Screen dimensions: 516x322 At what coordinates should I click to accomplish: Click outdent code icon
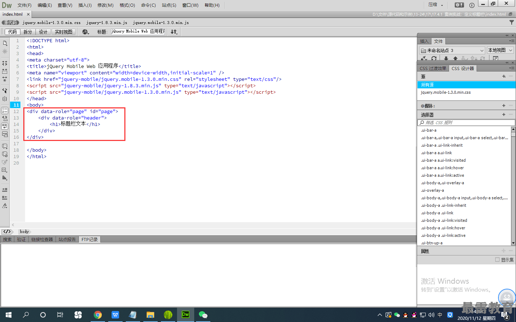5,197
